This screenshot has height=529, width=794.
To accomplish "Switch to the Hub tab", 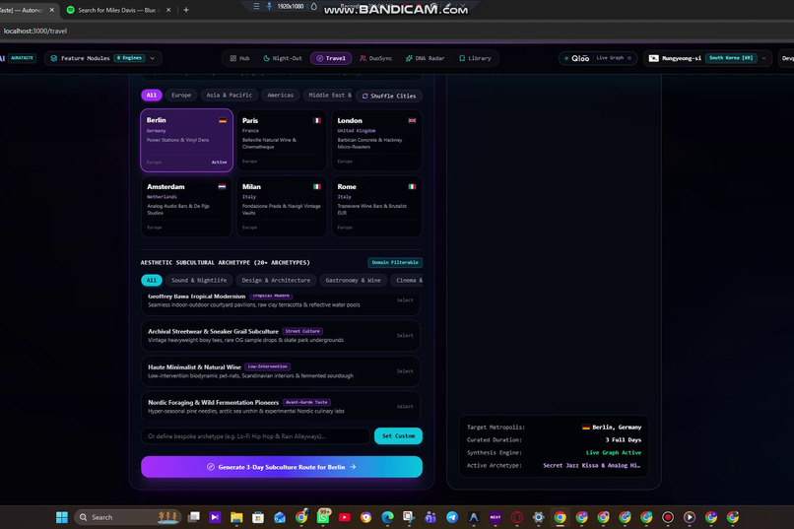I will coord(240,58).
